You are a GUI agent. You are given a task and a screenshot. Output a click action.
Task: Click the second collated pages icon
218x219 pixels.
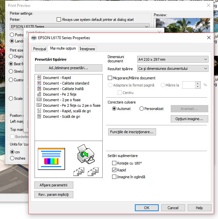click(93, 172)
